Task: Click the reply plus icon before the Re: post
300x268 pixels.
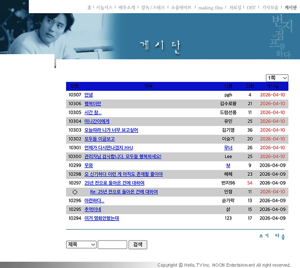Action: (x=75, y=192)
